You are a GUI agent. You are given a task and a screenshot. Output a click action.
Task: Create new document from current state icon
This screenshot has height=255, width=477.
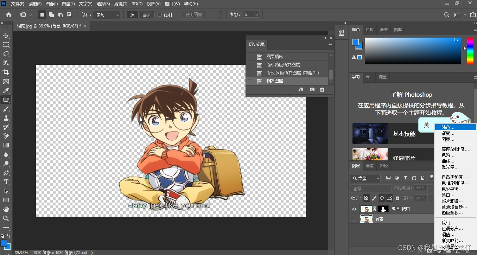coord(301,90)
